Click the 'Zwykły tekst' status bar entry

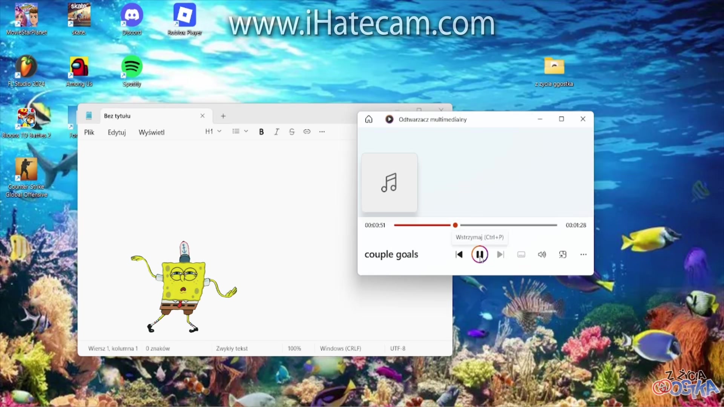[232, 349]
